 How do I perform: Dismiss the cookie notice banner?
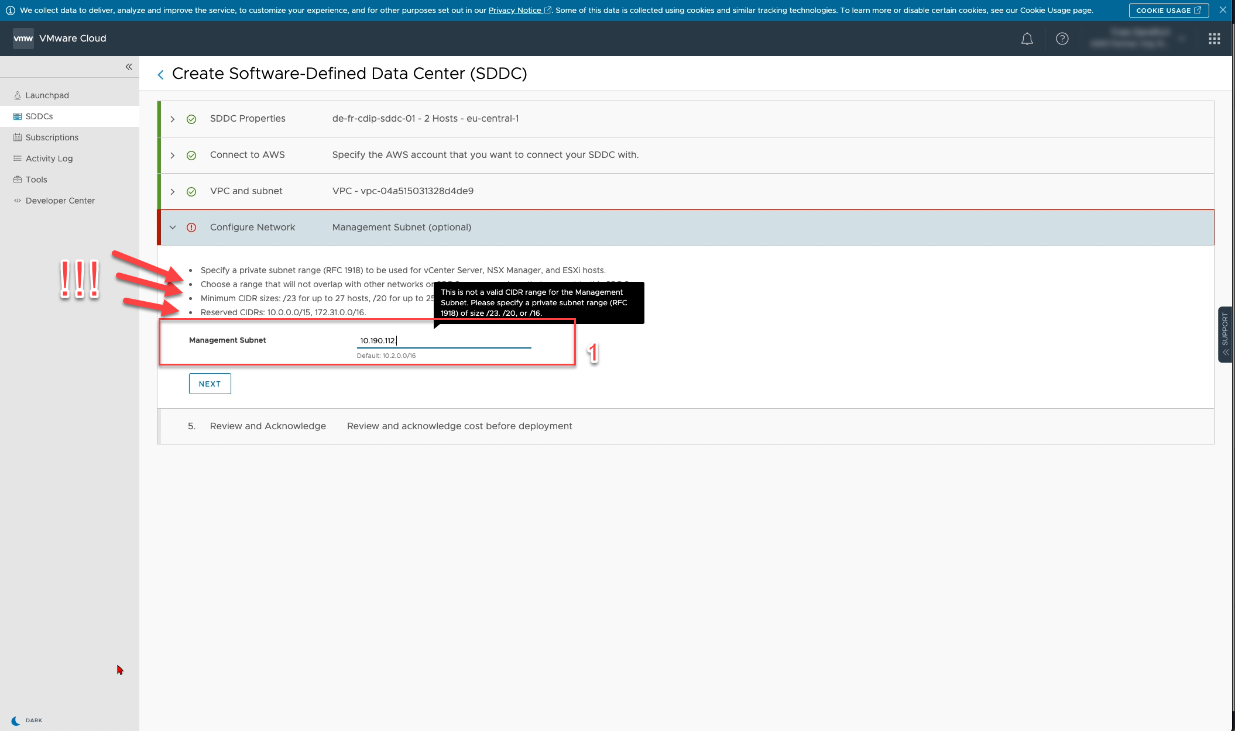pyautogui.click(x=1223, y=10)
